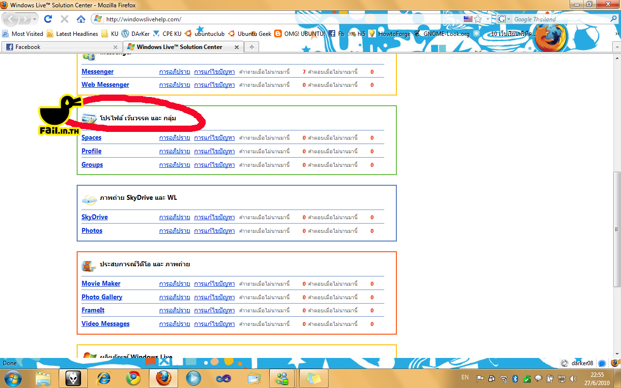Viewport: 621px width, 388px height.
Task: Open the SkyDrive link
Action: pyautogui.click(x=95, y=217)
